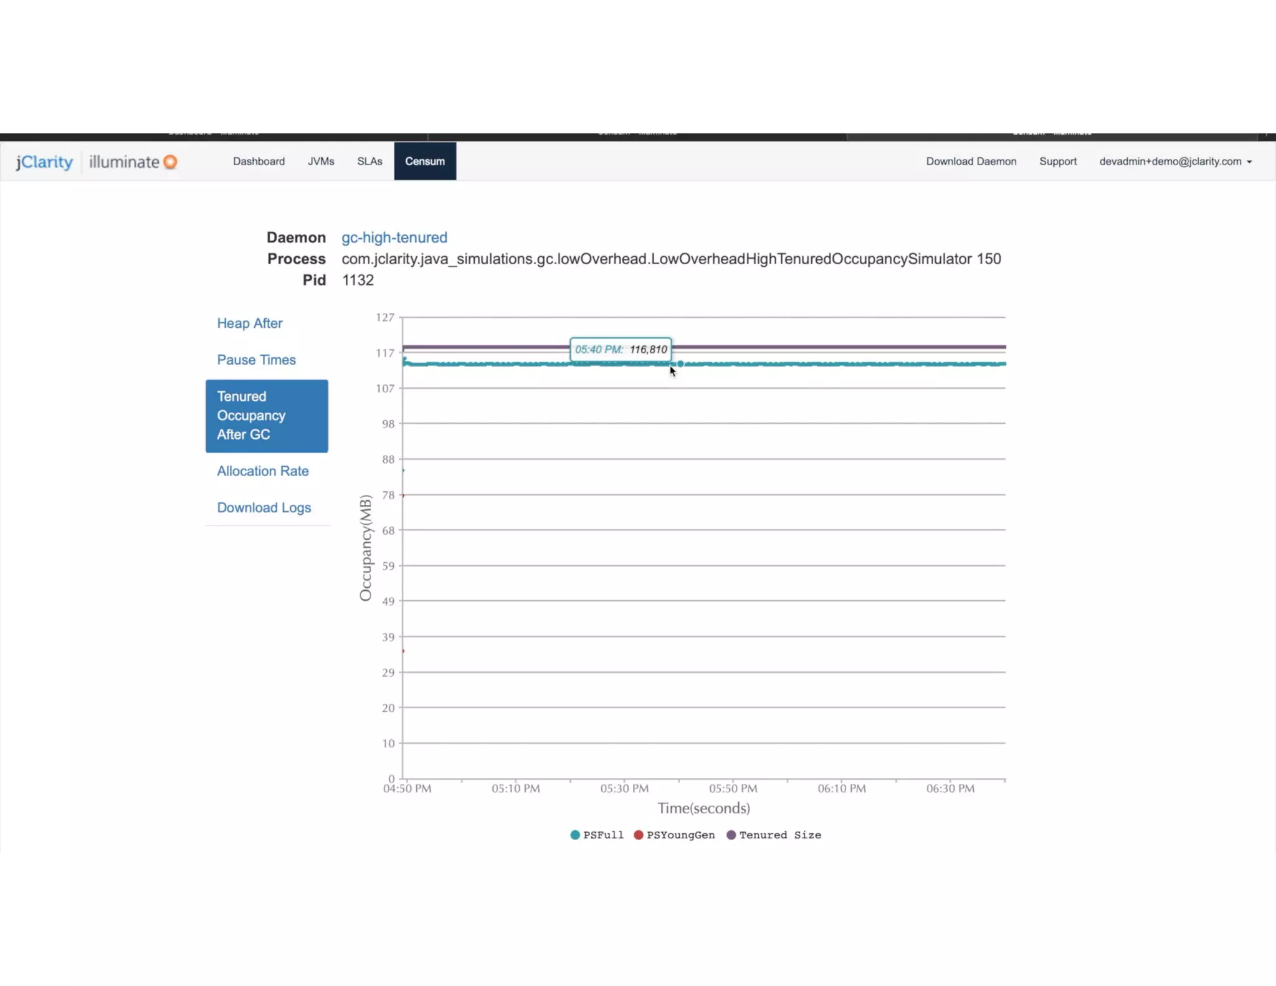Image resolution: width=1276 pixels, height=986 pixels.
Task: Show the Pause Times chart
Action: coord(256,360)
